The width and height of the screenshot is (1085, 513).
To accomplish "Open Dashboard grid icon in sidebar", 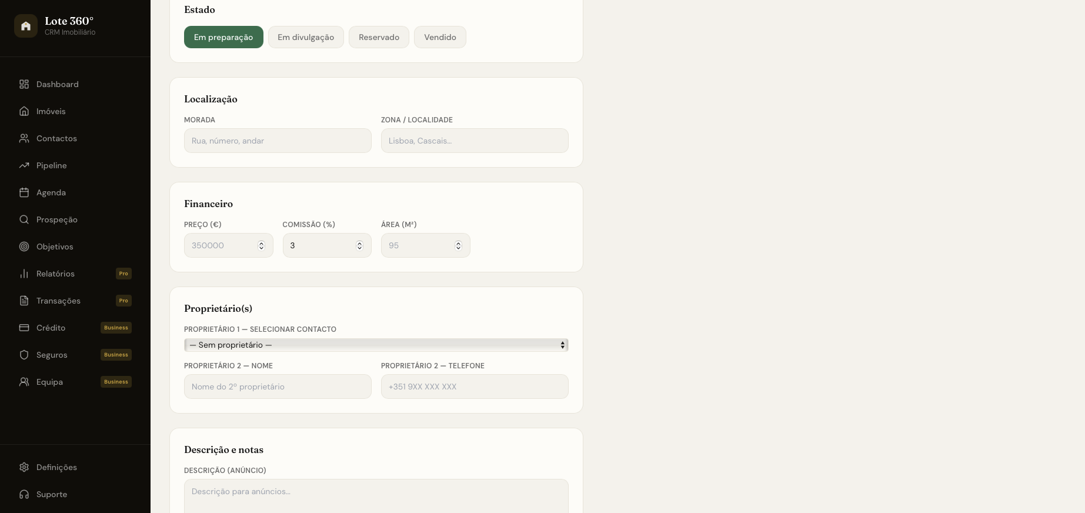I will click(x=24, y=84).
